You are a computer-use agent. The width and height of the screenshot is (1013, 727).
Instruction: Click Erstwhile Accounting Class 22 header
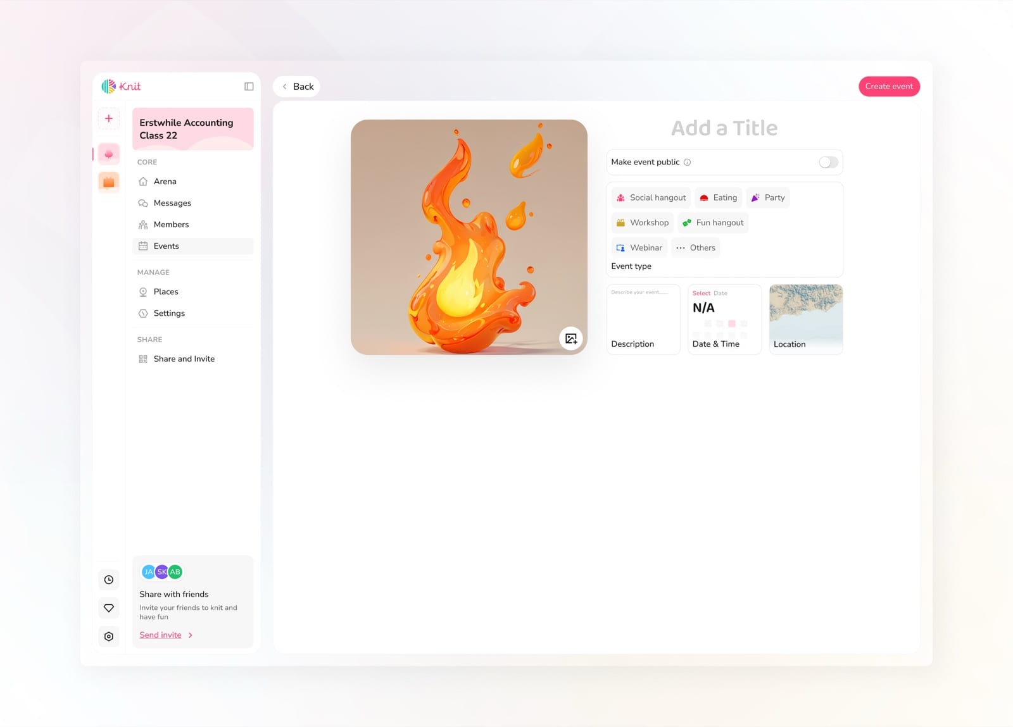tap(193, 129)
